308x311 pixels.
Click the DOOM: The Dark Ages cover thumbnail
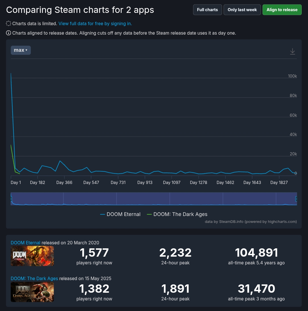(32, 292)
